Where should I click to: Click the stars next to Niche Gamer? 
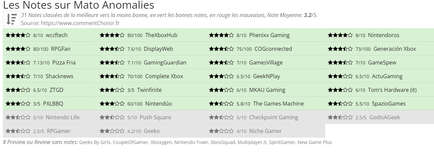coord(221,131)
